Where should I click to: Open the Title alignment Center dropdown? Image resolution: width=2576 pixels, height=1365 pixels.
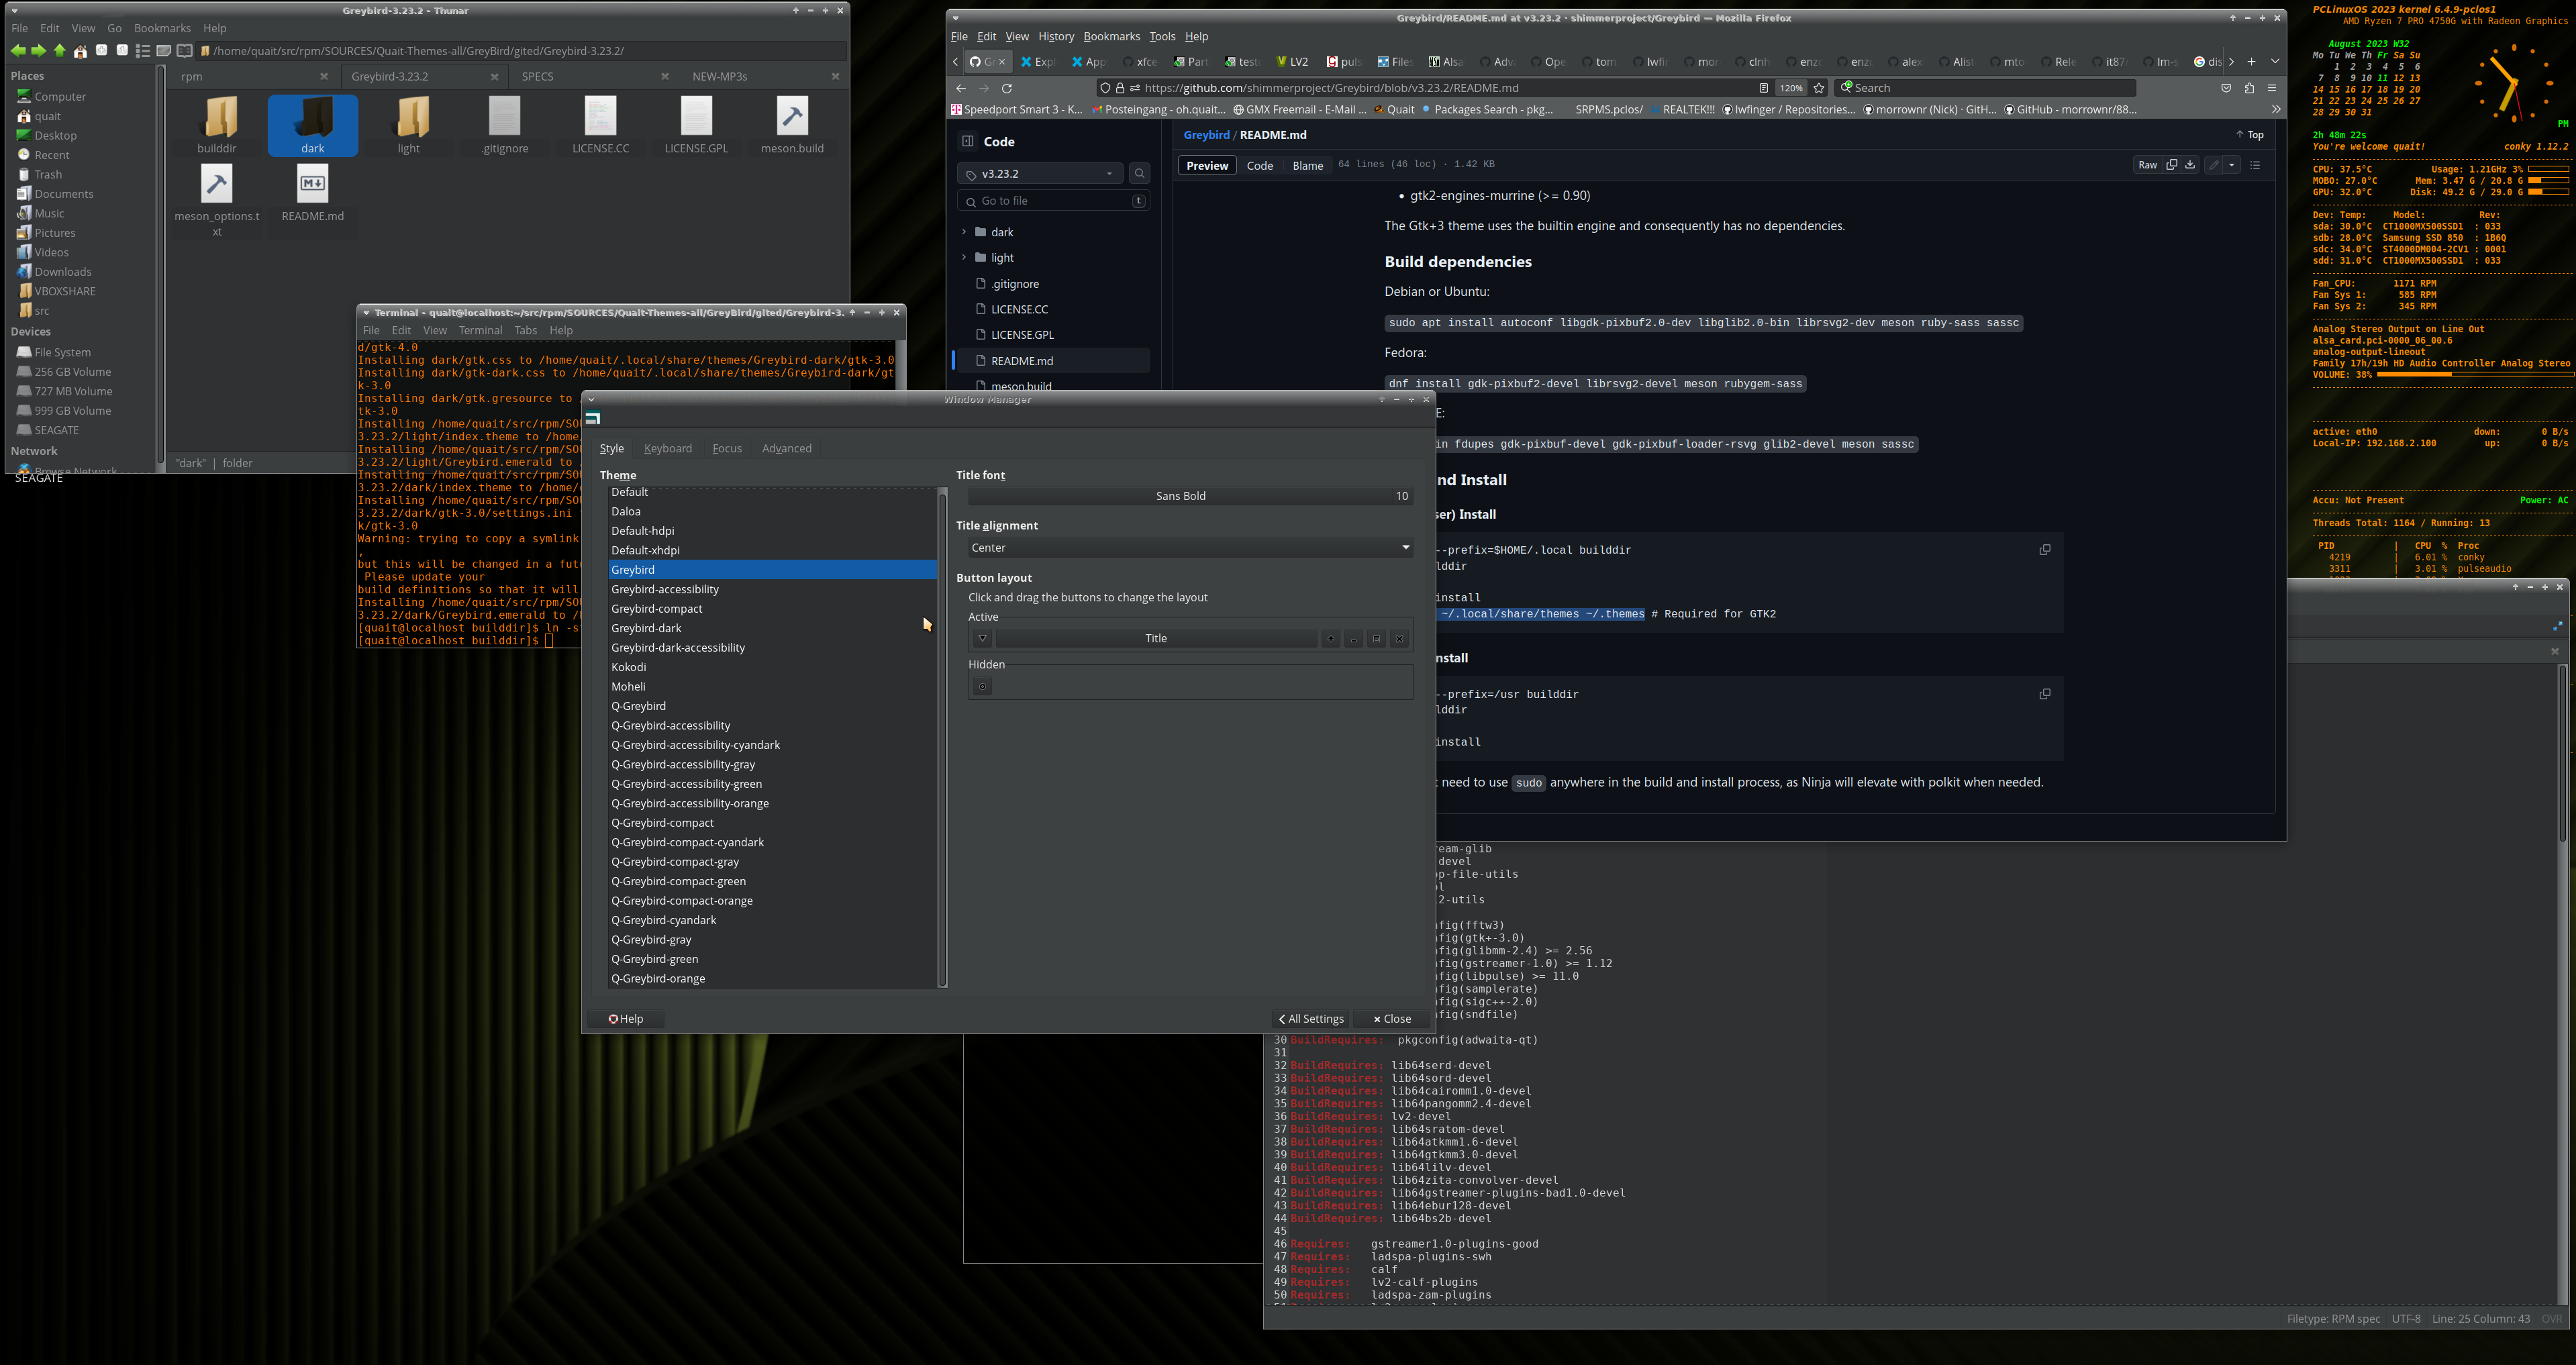[1189, 547]
